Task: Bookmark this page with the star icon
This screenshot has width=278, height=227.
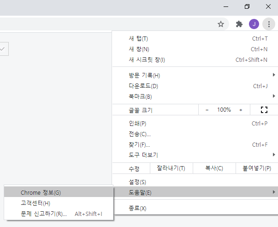Action: 221,24
